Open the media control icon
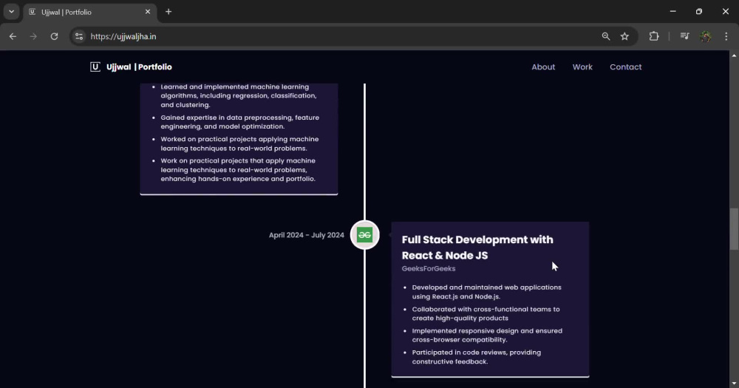 684,36
